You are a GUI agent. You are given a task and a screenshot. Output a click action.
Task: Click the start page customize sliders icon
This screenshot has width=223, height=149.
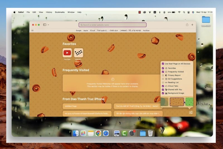[191, 112]
